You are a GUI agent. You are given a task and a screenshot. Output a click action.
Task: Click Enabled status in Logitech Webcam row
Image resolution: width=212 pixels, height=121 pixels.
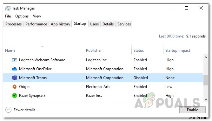point(140,60)
